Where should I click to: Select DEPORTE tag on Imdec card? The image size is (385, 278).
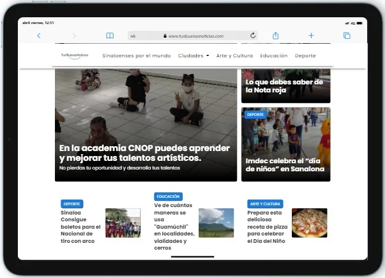[x=255, y=115]
